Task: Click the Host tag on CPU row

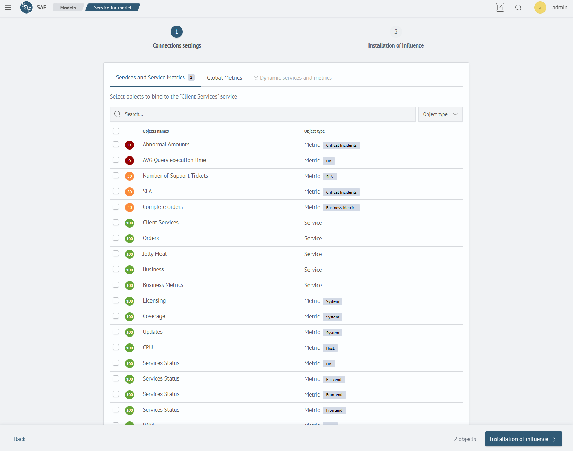Action: (330, 348)
